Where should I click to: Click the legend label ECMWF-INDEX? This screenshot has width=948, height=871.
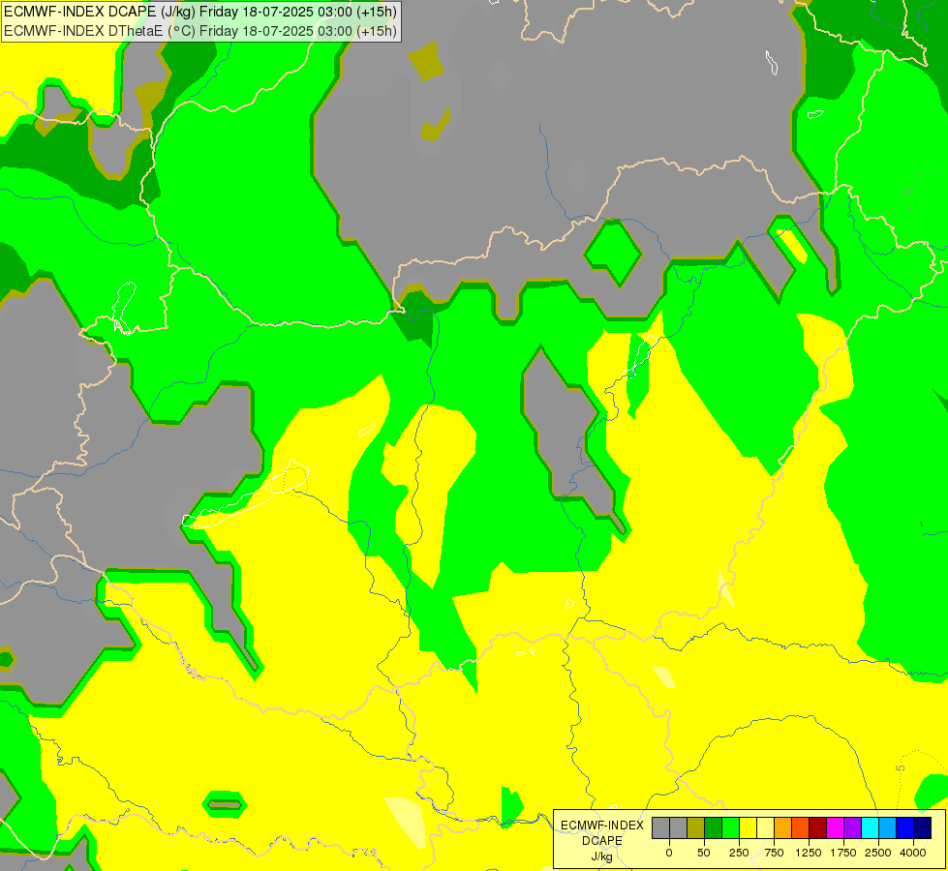point(602,826)
